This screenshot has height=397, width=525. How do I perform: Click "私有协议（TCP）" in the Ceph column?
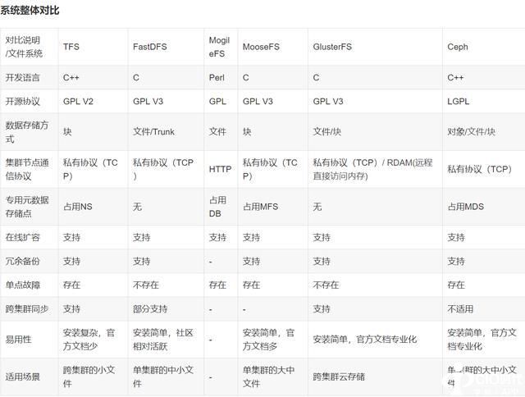480,169
